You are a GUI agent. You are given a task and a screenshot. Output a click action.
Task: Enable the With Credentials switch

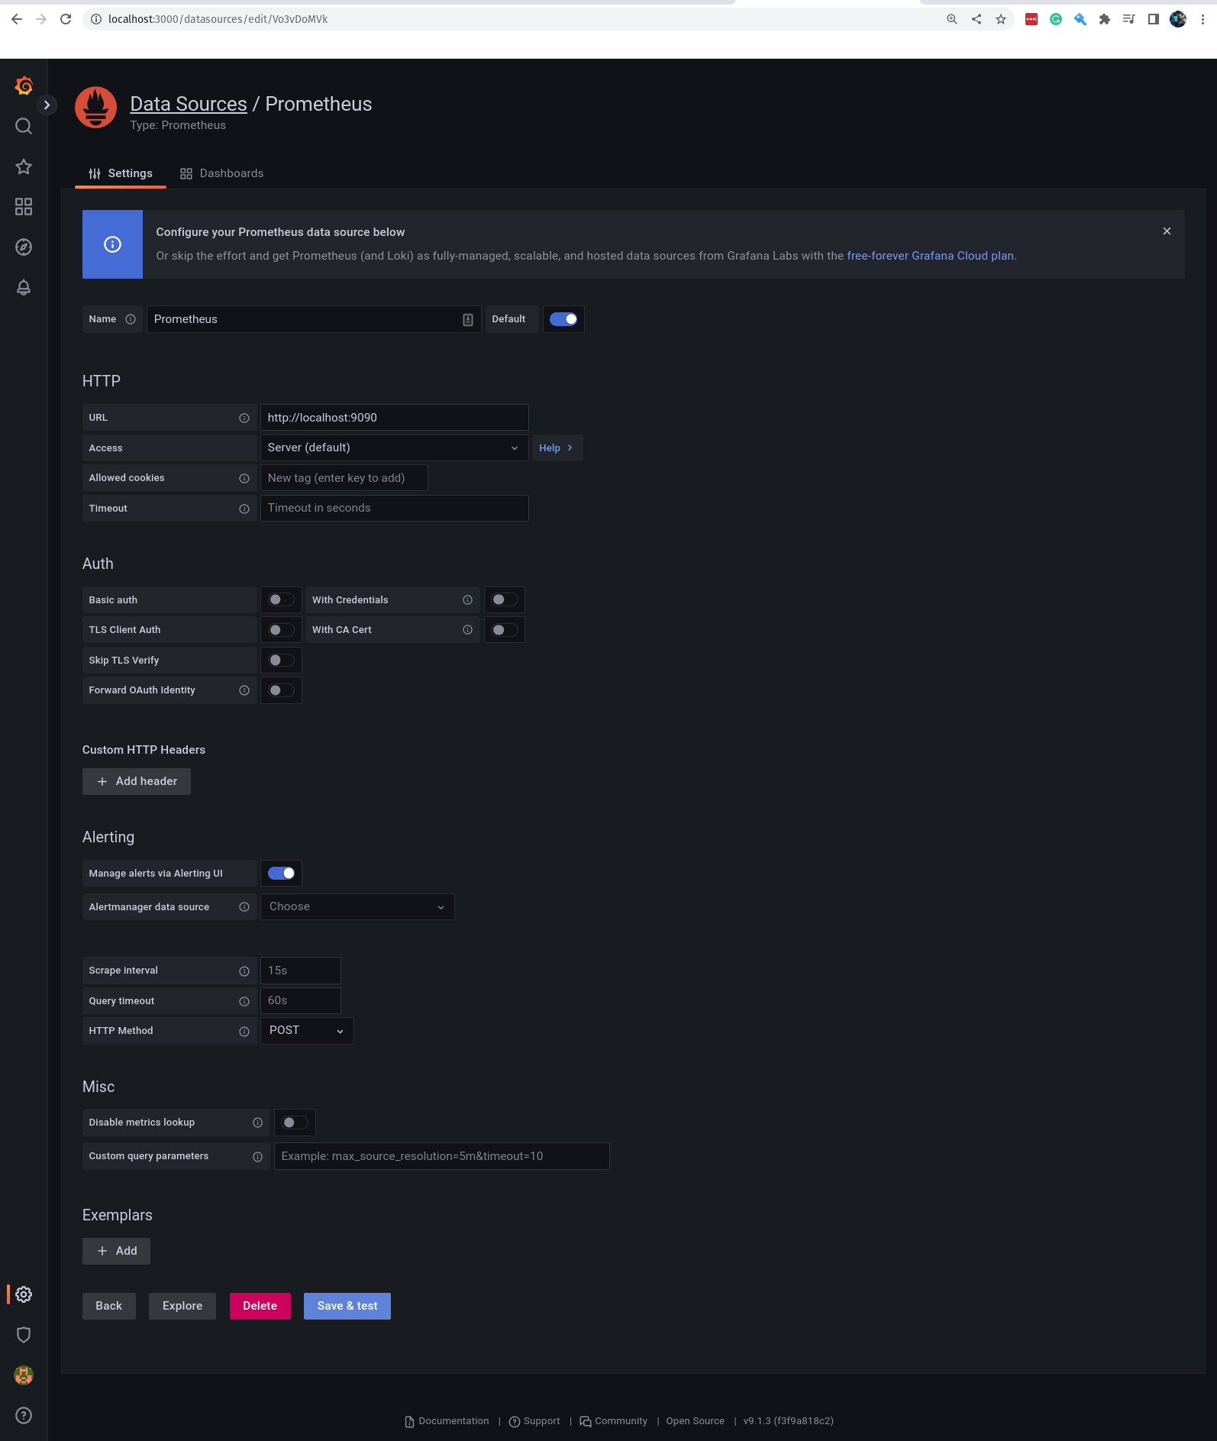point(504,600)
